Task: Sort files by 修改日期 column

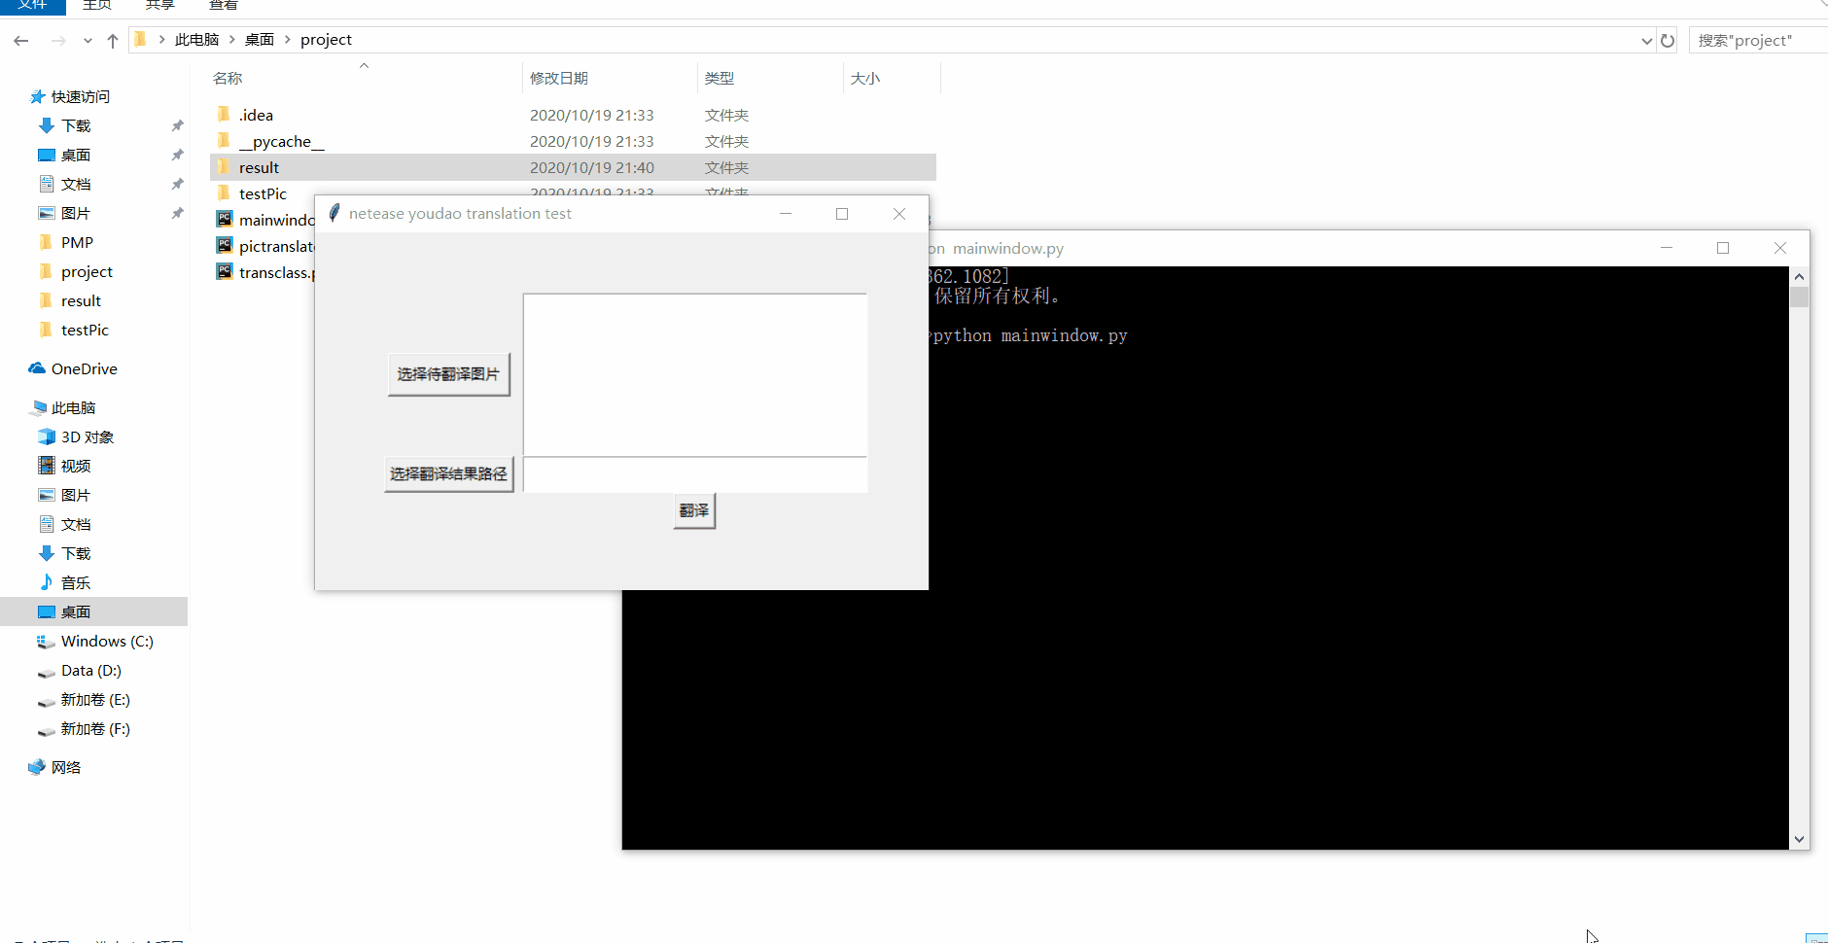Action: [559, 78]
